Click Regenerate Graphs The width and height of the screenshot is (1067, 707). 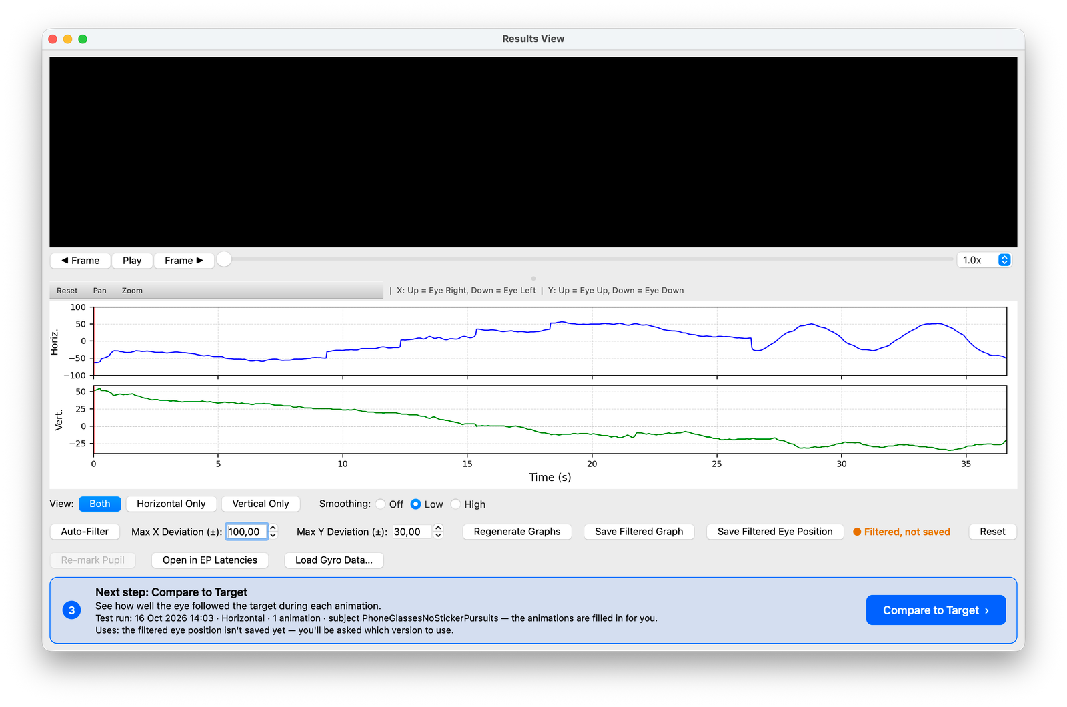pos(517,532)
